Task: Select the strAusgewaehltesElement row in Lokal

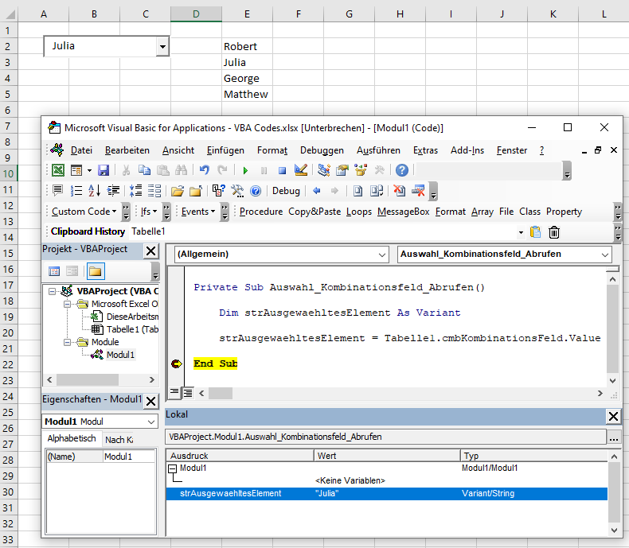Action: (387, 494)
